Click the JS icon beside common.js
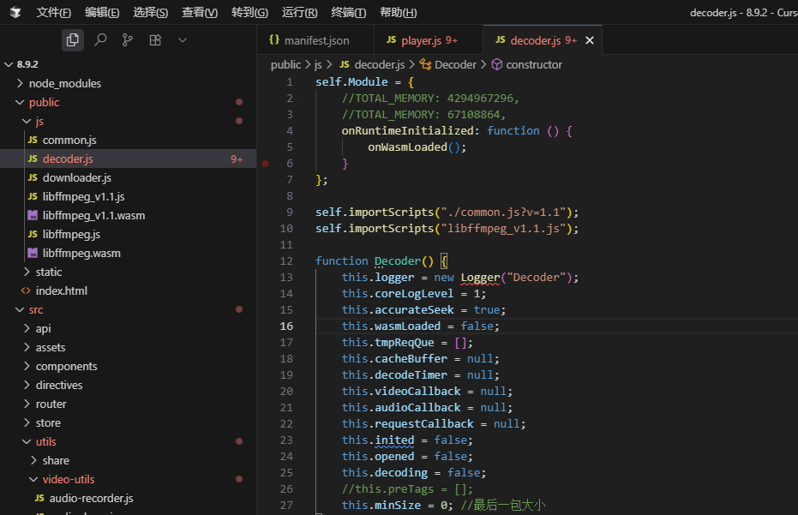The width and height of the screenshot is (798, 515). click(33, 140)
